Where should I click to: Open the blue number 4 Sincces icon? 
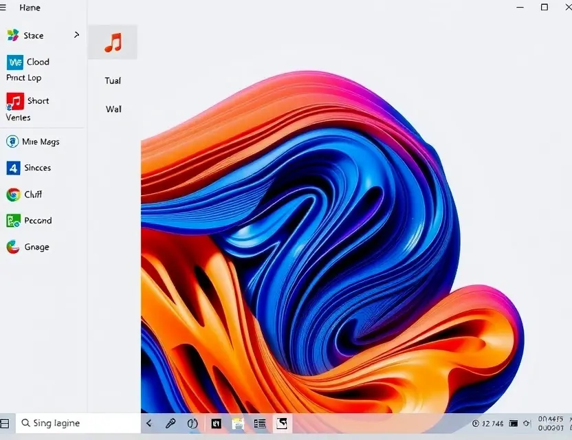point(14,168)
